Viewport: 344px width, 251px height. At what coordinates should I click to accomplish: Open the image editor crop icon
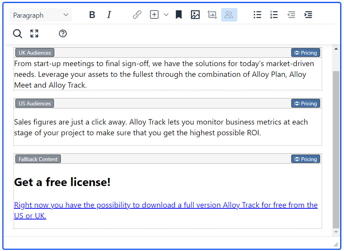tap(212, 15)
